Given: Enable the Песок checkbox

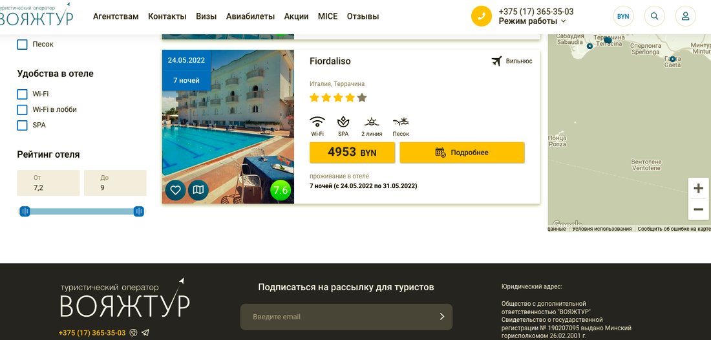Looking at the screenshot, I should click(x=22, y=45).
